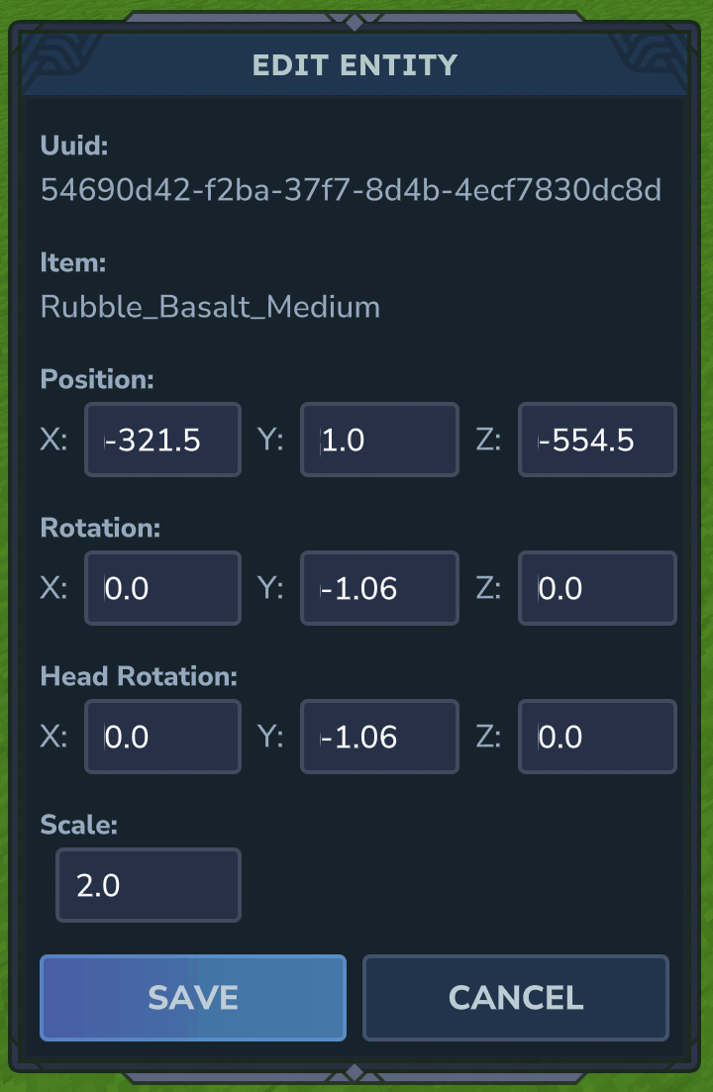Edit the Position Y field

pyautogui.click(x=379, y=440)
